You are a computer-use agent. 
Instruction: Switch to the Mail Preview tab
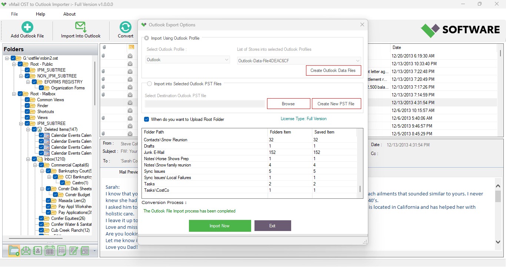[128, 172]
